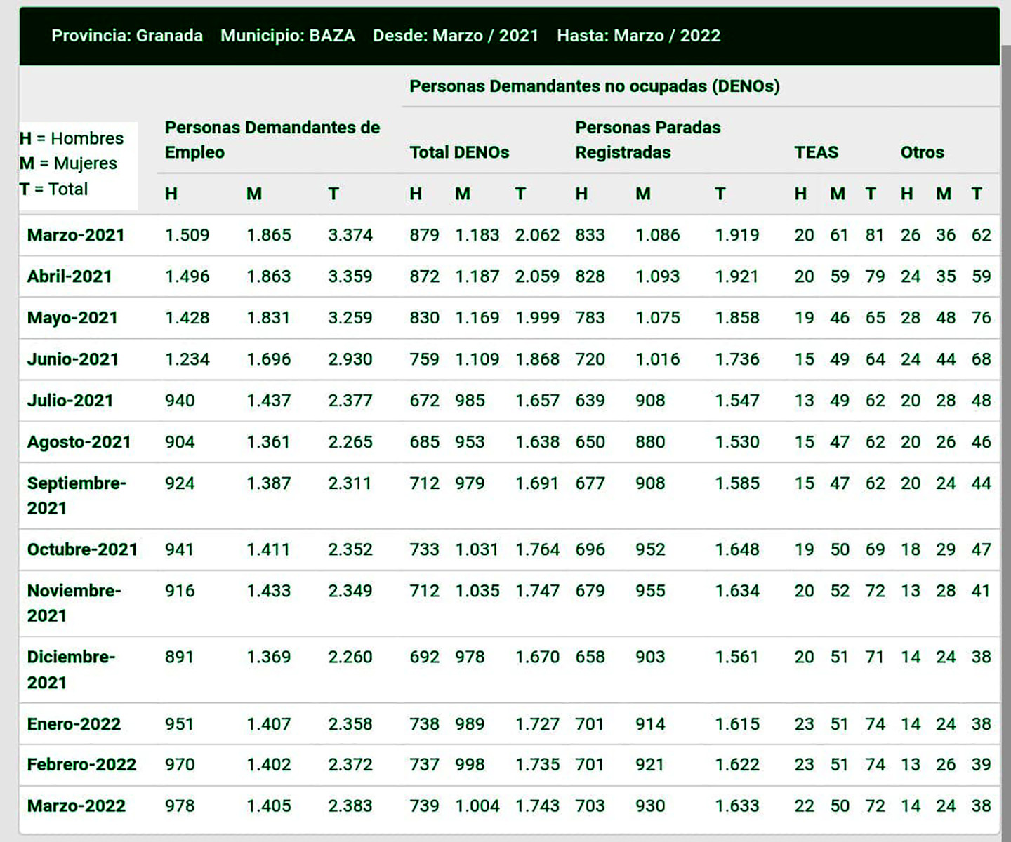Select the Personas Demandantes no ocupadas (DENOs) heading
Image resolution: width=1011 pixels, height=842 pixels.
pyautogui.click(x=594, y=86)
